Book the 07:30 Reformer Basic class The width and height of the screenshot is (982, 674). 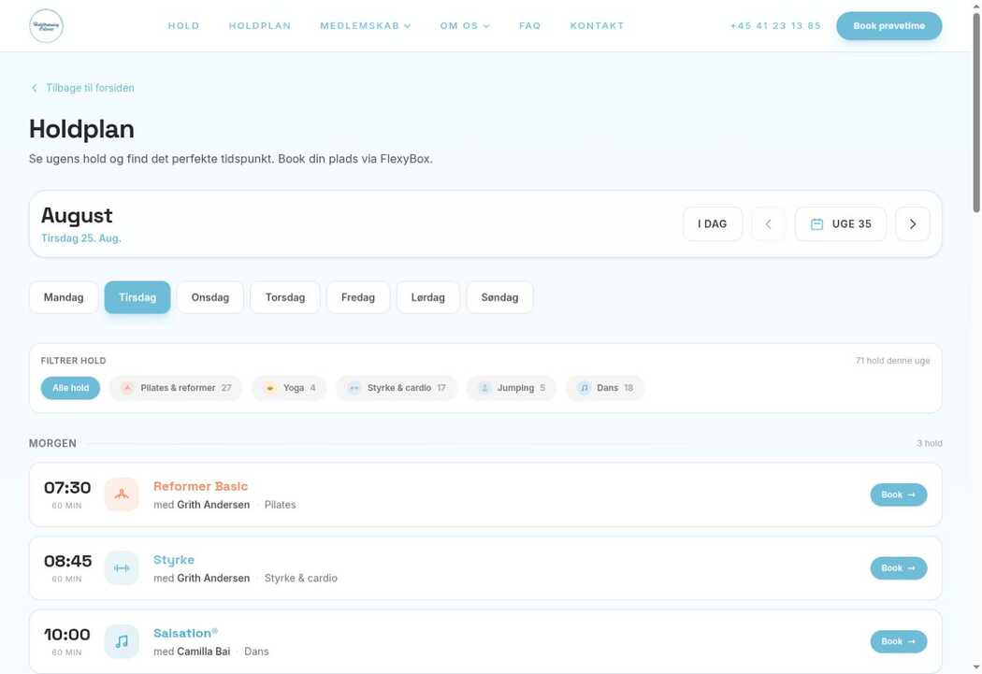(x=898, y=495)
